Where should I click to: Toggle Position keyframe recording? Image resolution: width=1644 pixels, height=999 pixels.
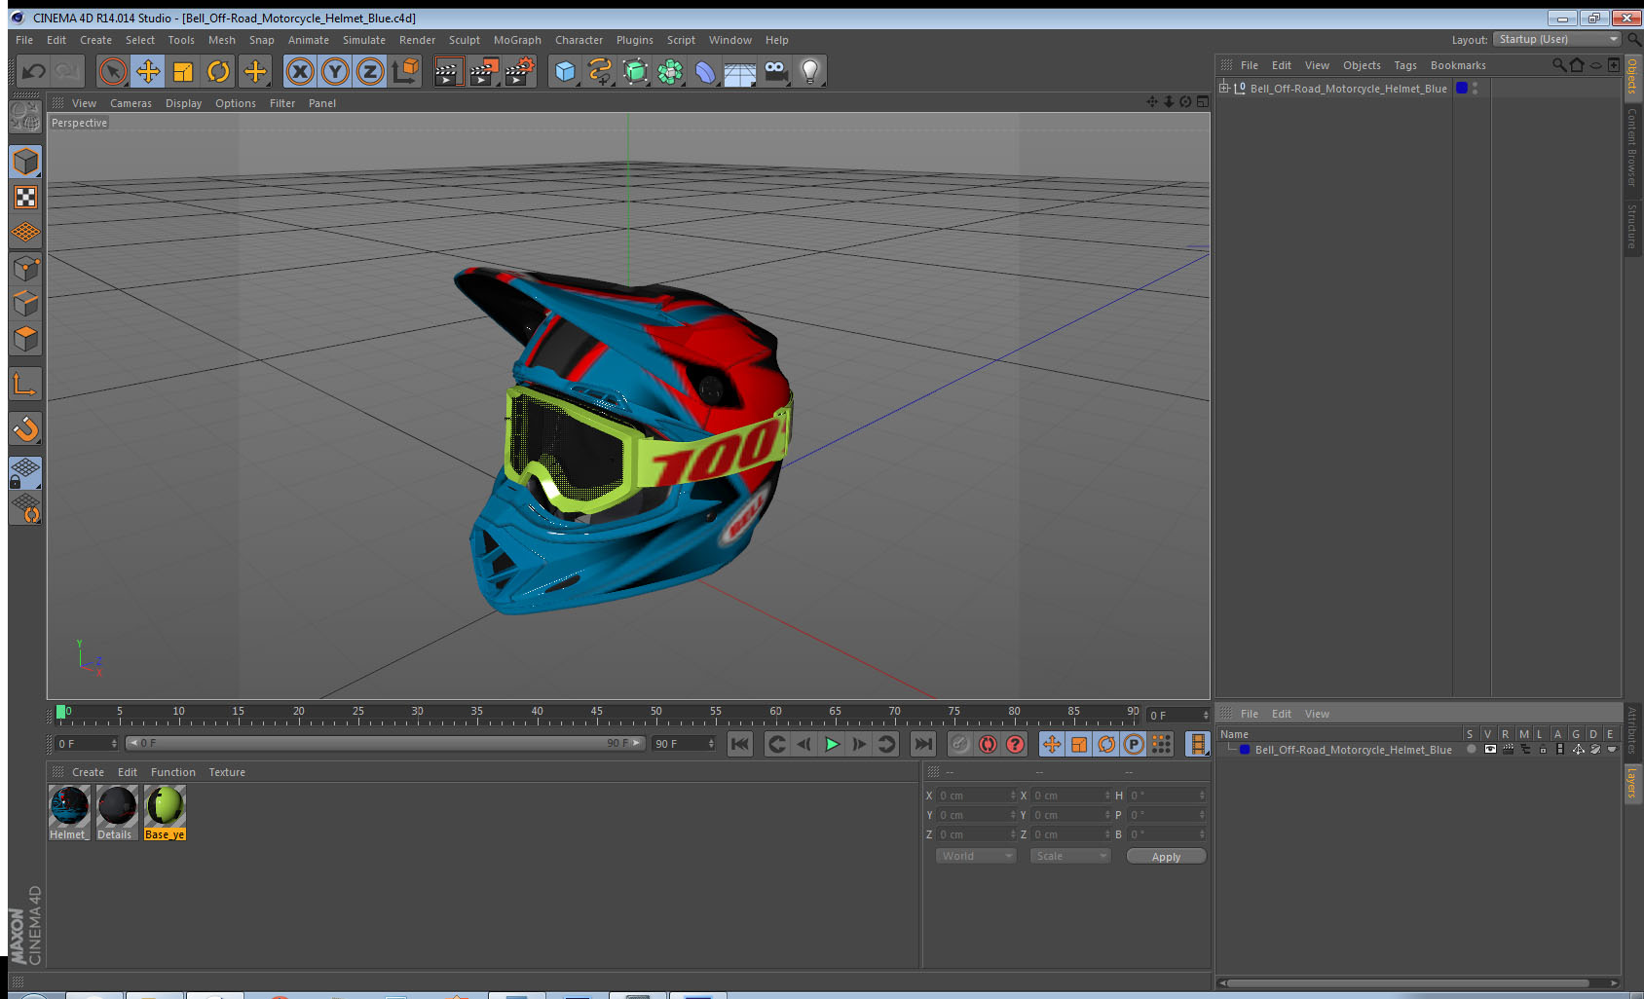(1052, 744)
